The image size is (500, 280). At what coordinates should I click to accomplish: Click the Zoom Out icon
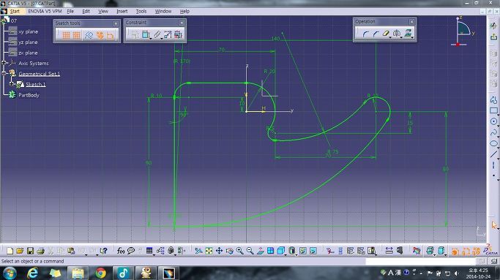click(250, 251)
